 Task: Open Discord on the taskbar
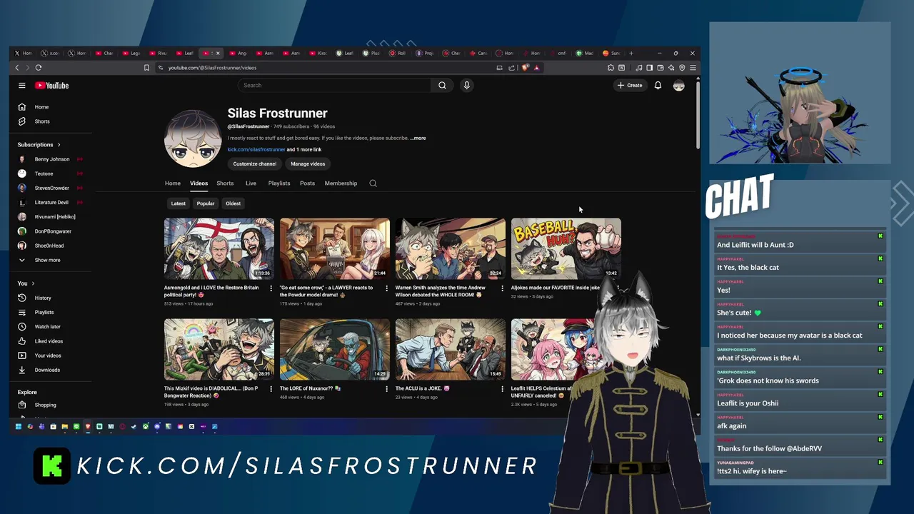(x=157, y=427)
